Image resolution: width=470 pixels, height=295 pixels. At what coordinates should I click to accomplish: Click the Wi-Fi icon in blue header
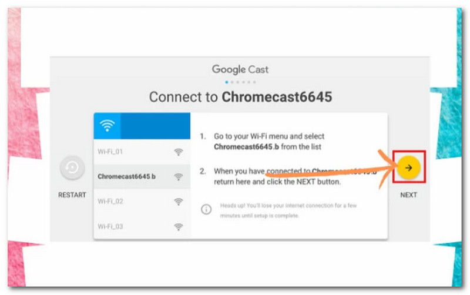pyautogui.click(x=107, y=126)
